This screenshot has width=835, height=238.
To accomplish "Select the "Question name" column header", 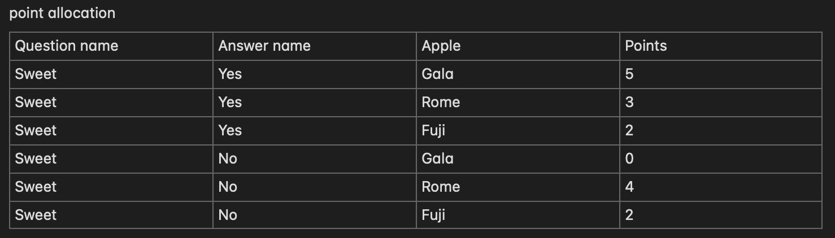I will (67, 46).
